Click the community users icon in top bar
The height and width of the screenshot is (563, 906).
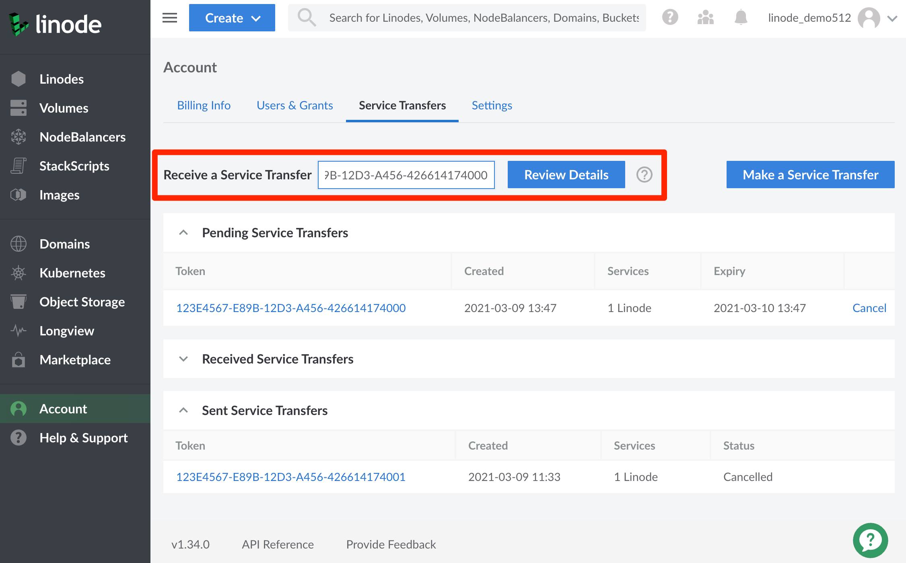click(704, 17)
